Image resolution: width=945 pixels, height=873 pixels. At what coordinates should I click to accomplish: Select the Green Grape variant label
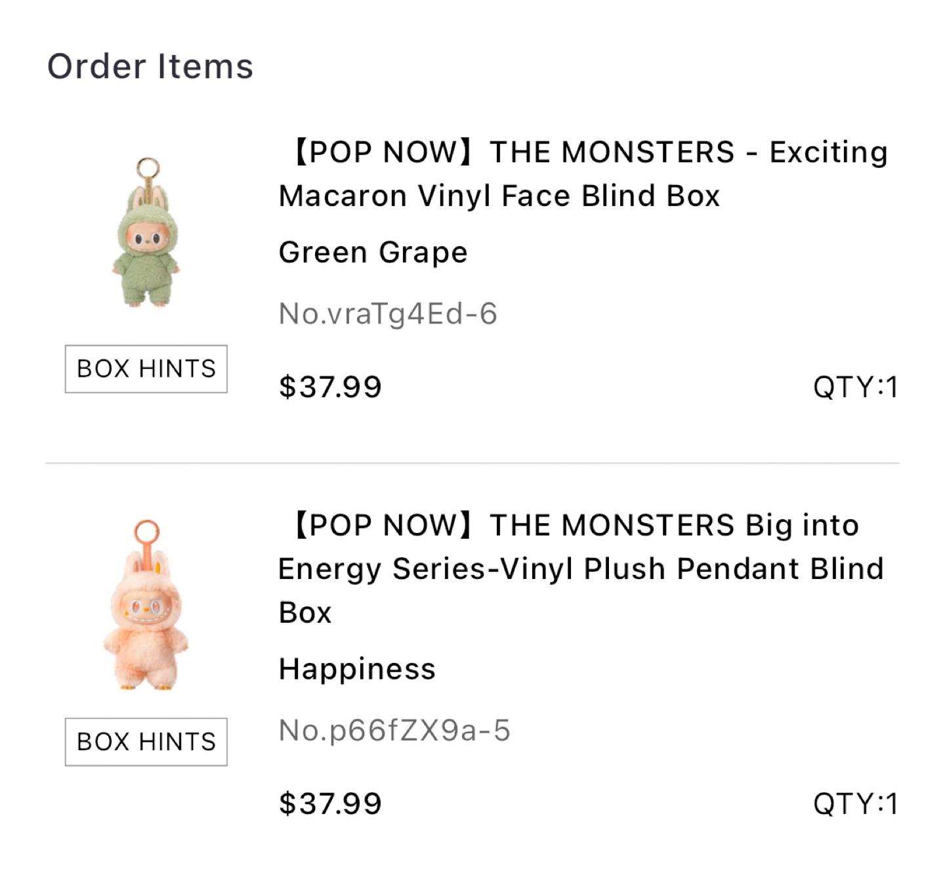coord(373,253)
